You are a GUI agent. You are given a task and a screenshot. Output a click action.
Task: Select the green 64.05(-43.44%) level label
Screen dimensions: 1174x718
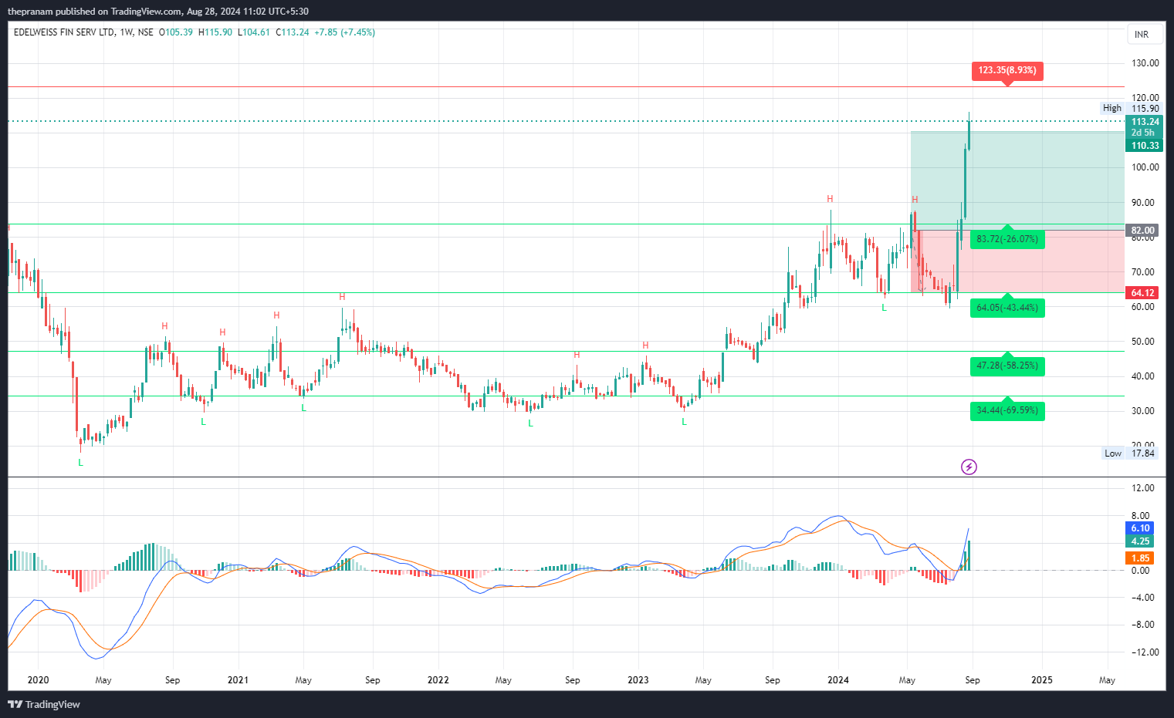point(1007,308)
